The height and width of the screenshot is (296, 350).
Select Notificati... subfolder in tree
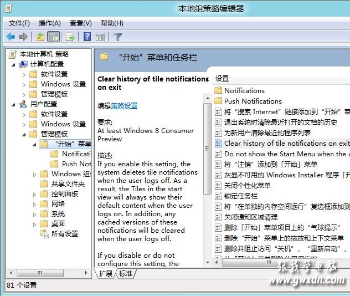click(76, 154)
